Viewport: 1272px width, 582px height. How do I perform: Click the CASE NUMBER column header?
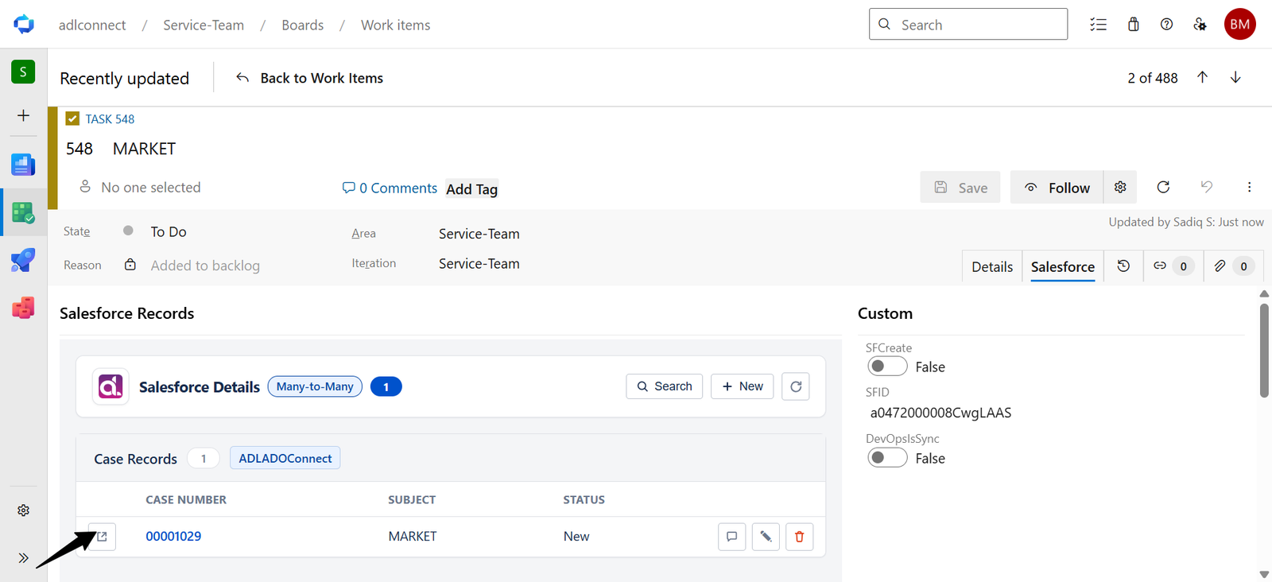tap(186, 500)
